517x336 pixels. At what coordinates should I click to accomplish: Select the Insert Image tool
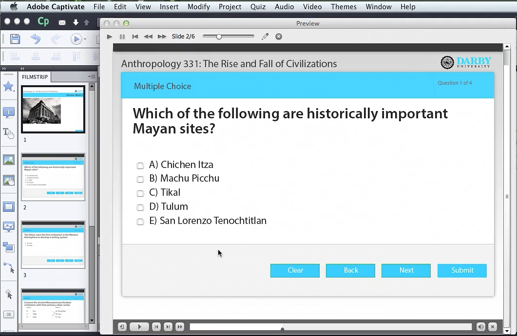pos(8,160)
